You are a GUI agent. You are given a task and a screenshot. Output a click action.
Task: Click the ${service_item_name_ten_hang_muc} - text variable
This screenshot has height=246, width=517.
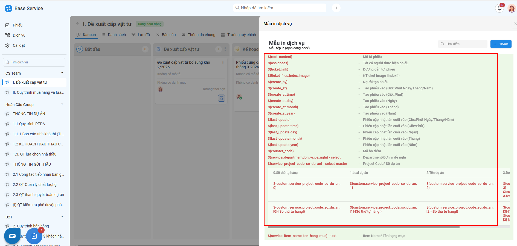coord(302,236)
